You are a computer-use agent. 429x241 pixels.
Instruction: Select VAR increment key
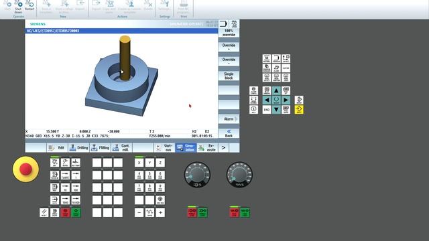tap(65, 175)
